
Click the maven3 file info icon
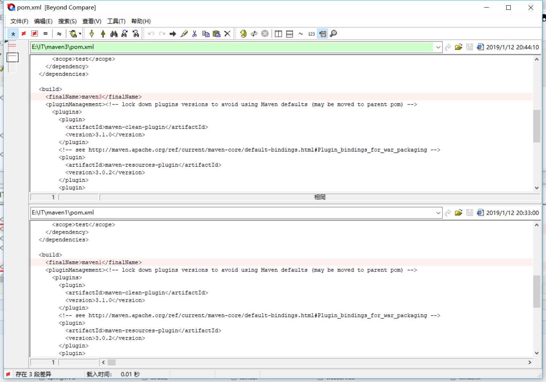tap(480, 47)
